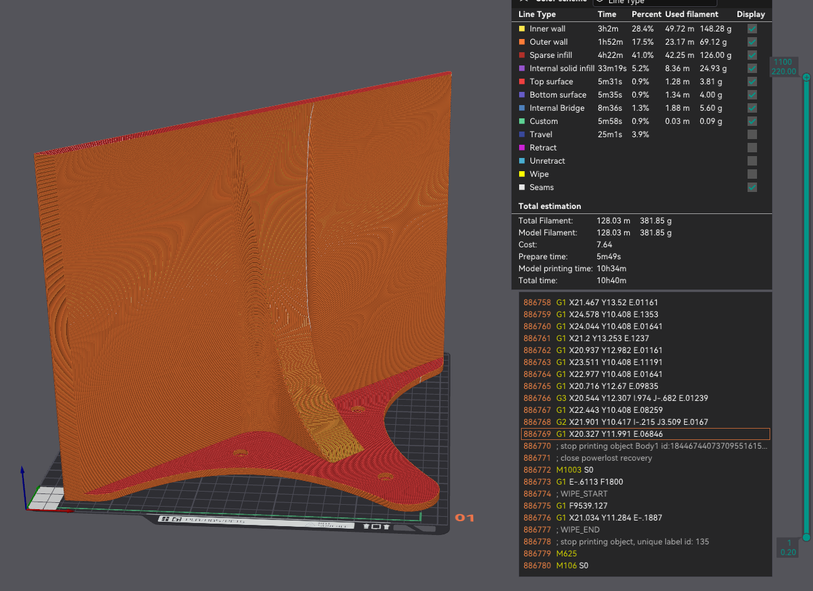The width and height of the screenshot is (813, 591).
Task: Toggle Retract display checkbox
Action: [x=752, y=147]
